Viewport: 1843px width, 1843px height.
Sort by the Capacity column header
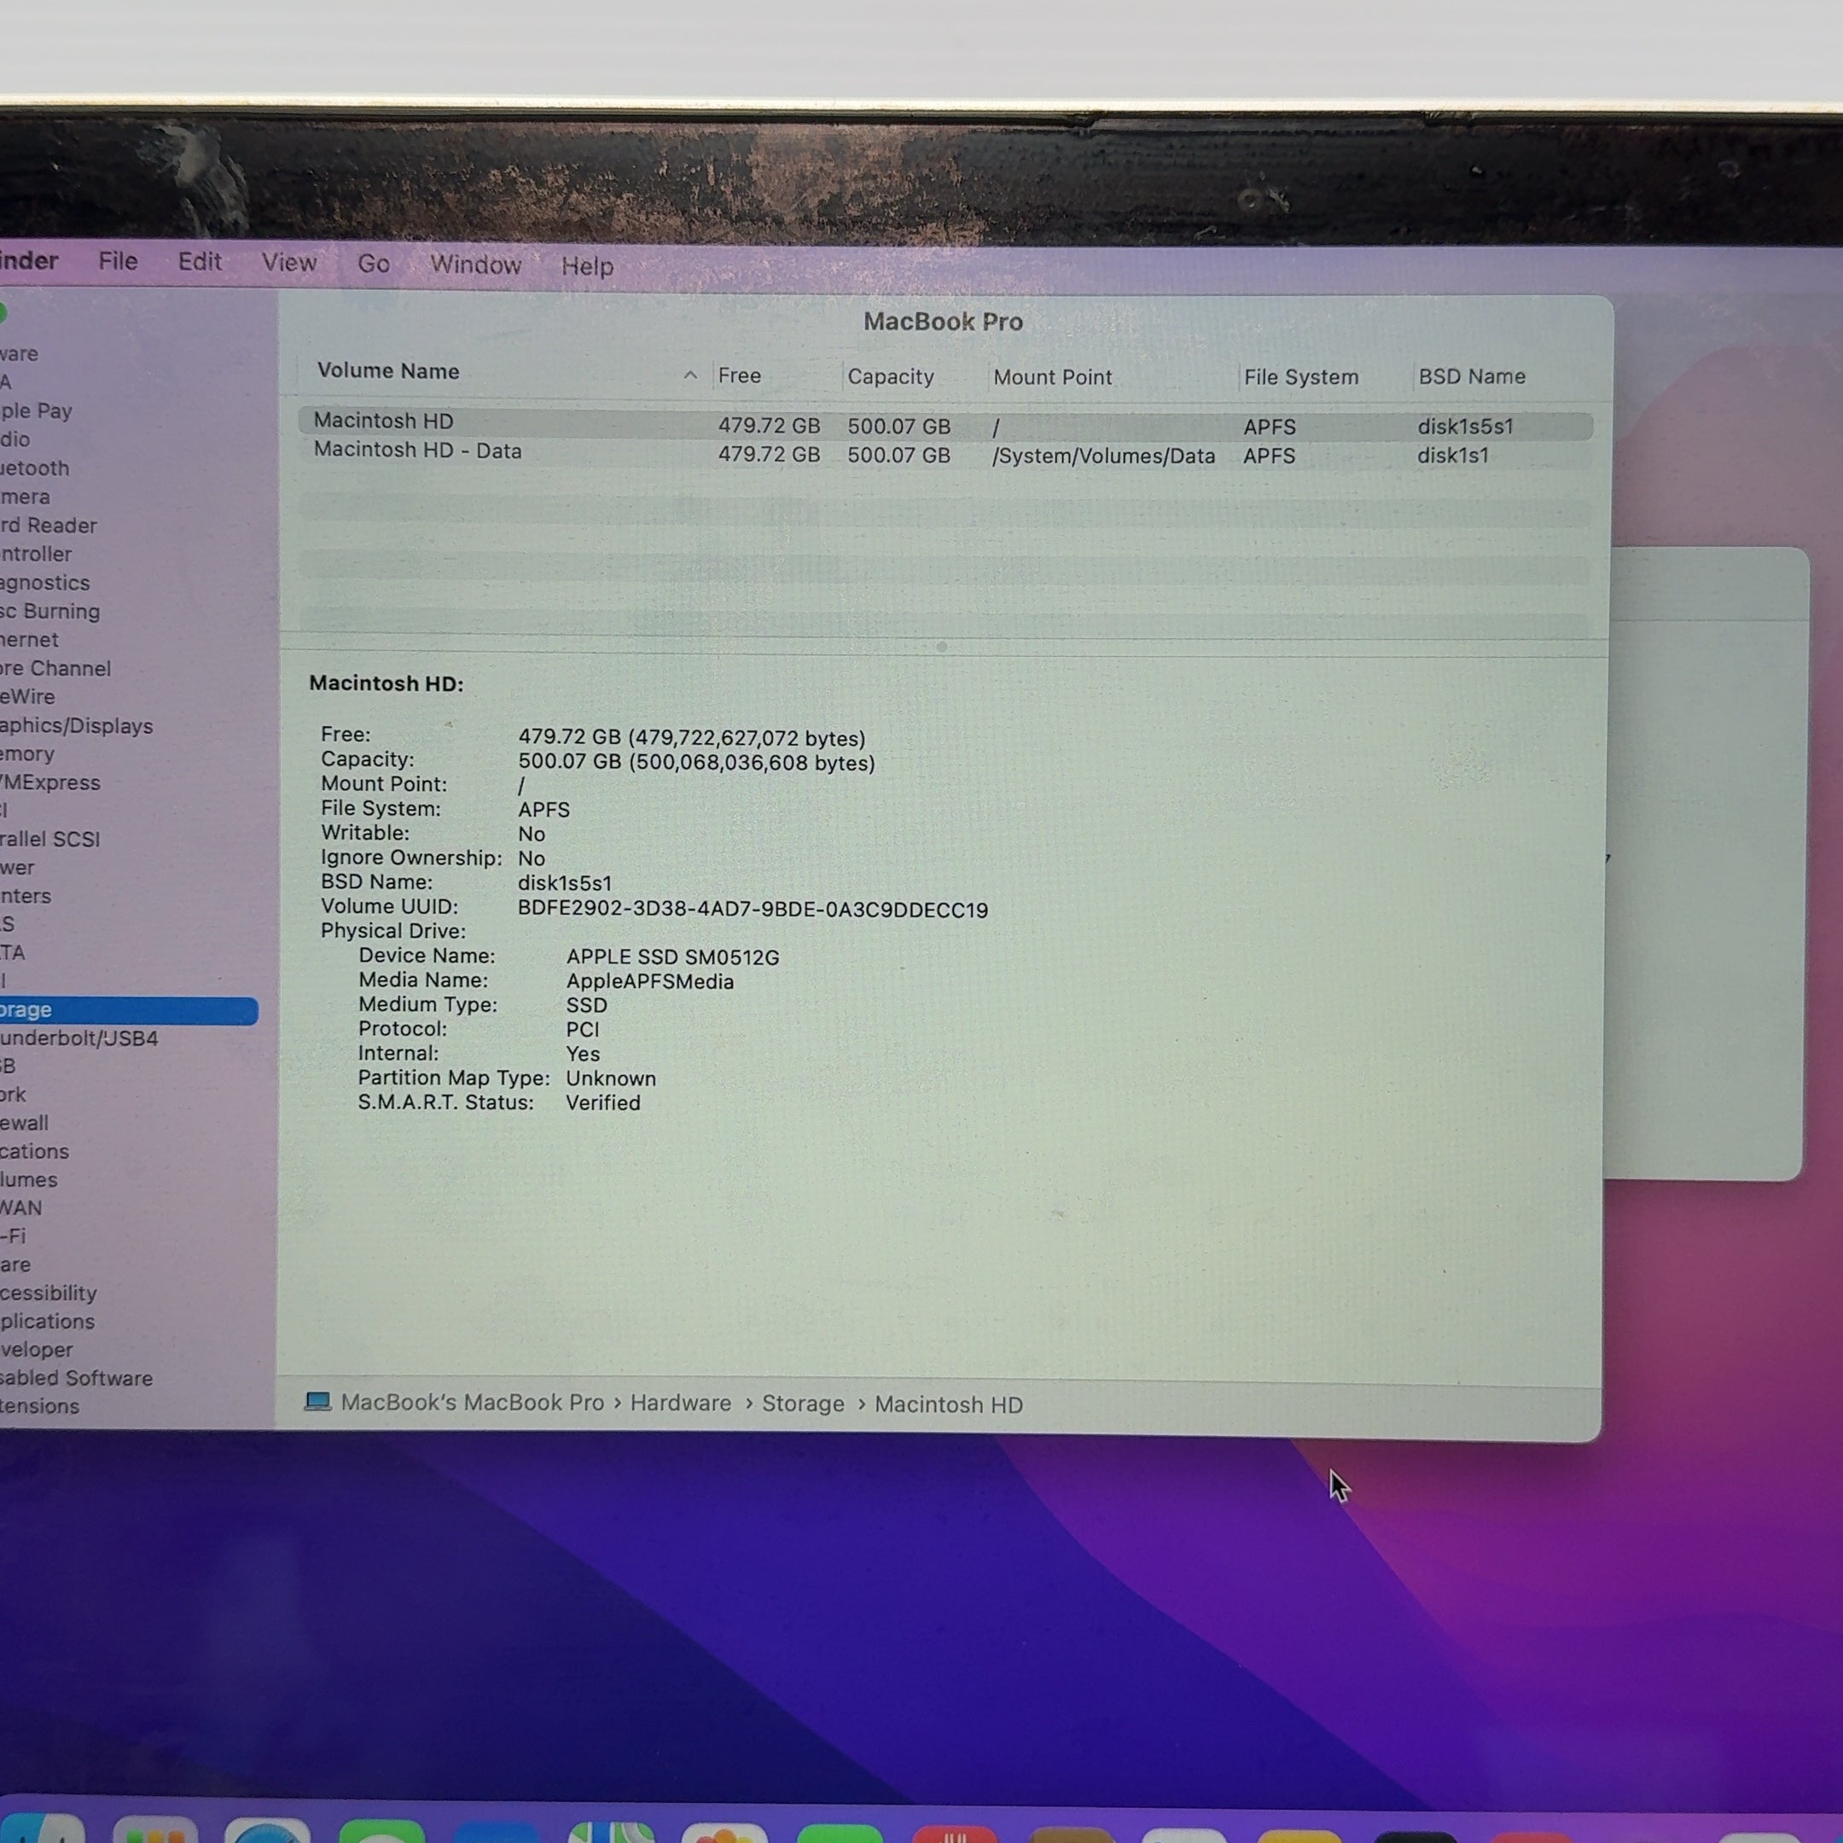point(890,377)
